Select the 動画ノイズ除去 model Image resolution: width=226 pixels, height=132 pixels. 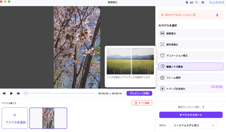click(x=191, y=66)
